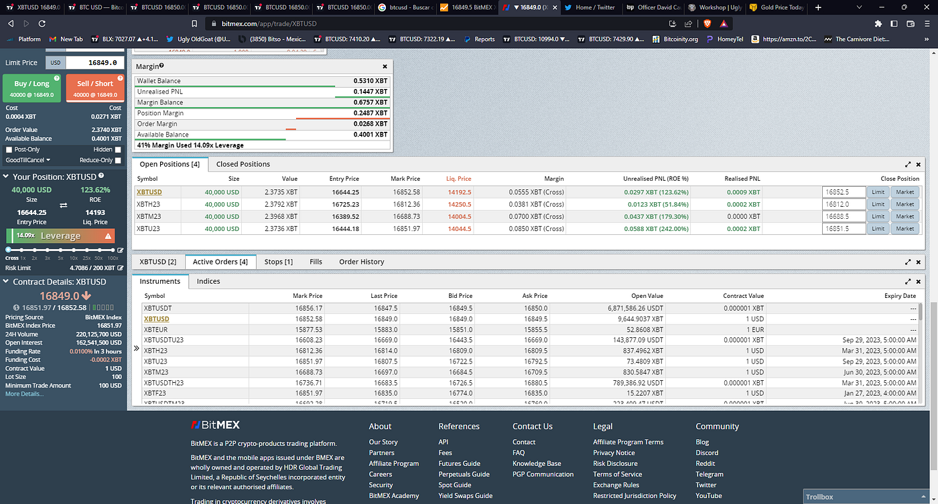
Task: Open help icon beside Your Position: XBTUSD
Action: coord(102,176)
